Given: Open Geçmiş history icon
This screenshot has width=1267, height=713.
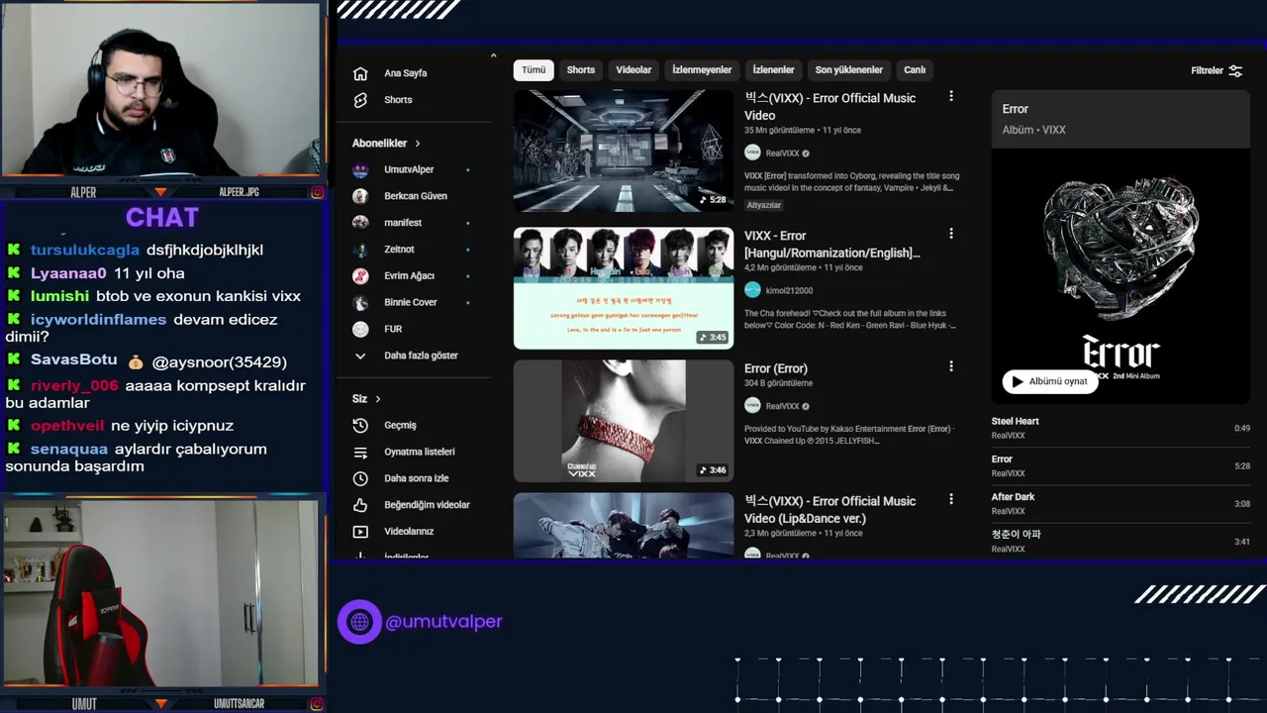Looking at the screenshot, I should [x=360, y=425].
